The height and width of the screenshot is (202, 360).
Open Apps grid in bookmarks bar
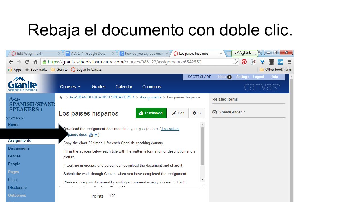coord(15,70)
